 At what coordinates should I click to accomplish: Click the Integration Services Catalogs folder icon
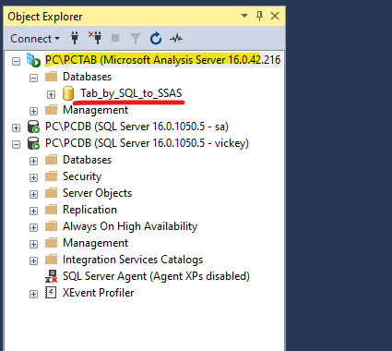tap(52, 260)
